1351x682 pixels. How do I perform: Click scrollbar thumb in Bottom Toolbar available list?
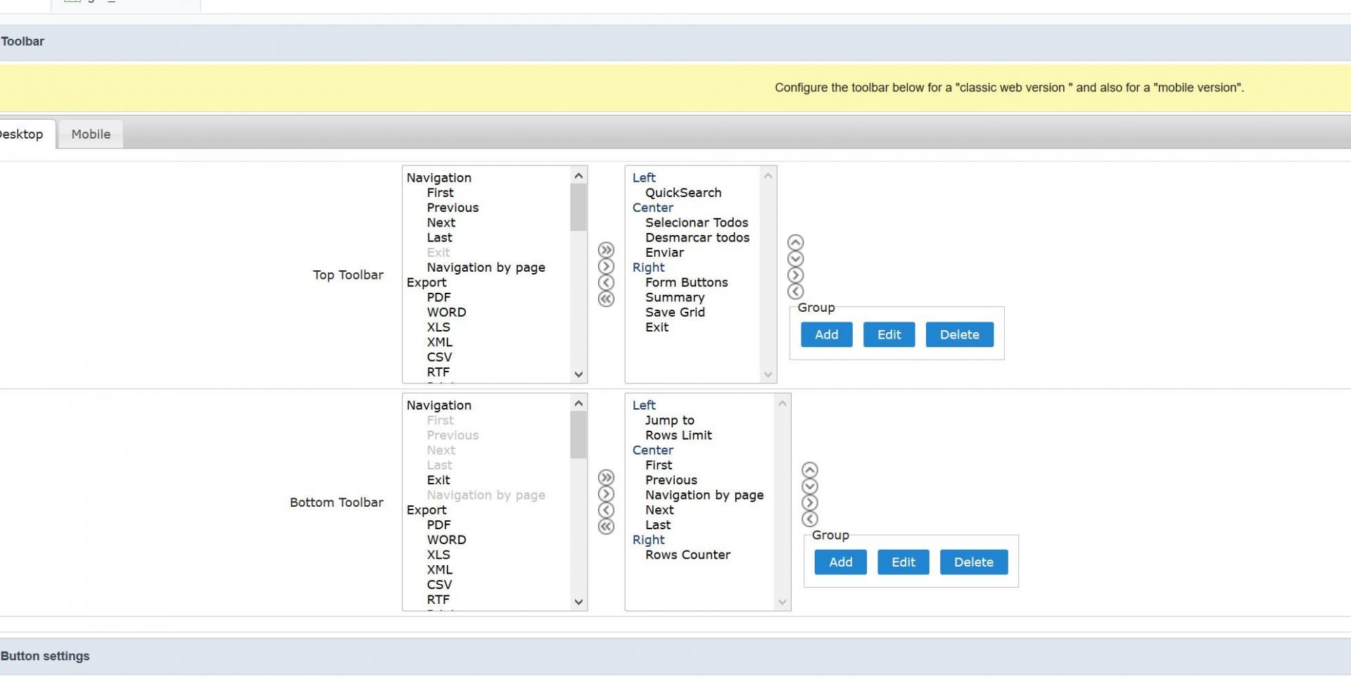tap(578, 434)
